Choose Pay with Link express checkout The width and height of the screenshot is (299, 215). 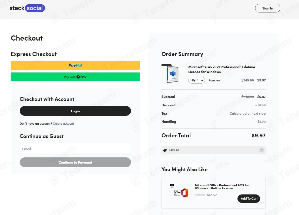tap(75, 77)
